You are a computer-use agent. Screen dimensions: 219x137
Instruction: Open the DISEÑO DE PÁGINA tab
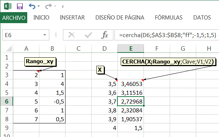point(120,18)
